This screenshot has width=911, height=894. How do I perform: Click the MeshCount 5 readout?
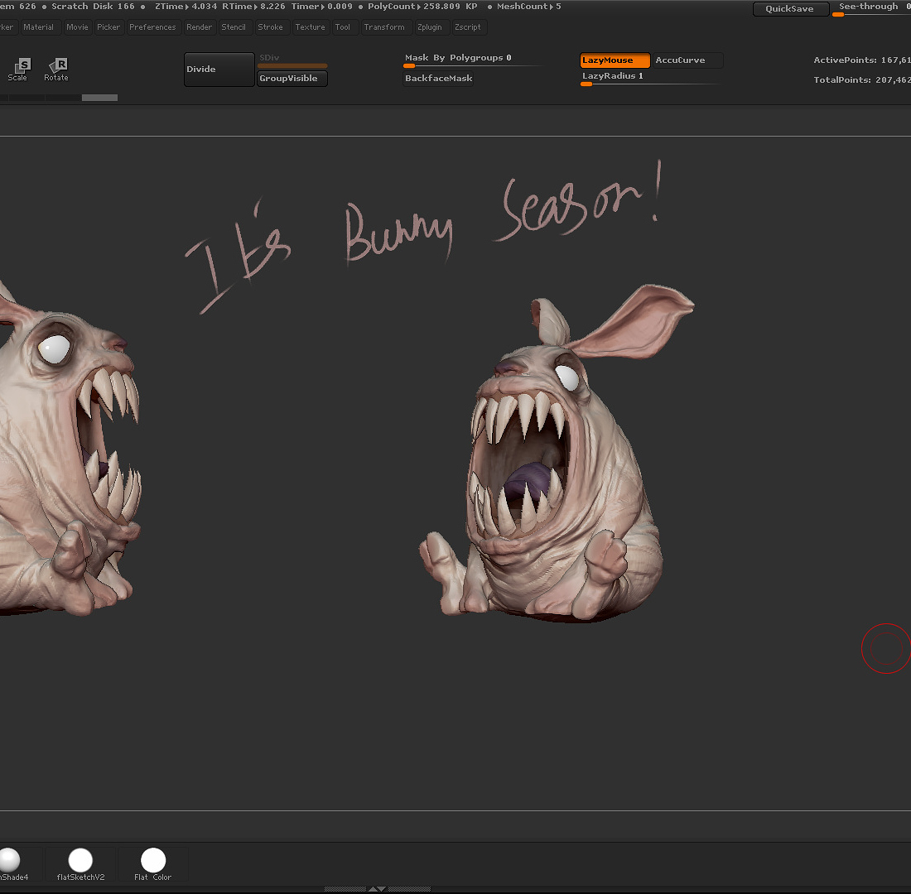pos(529,7)
